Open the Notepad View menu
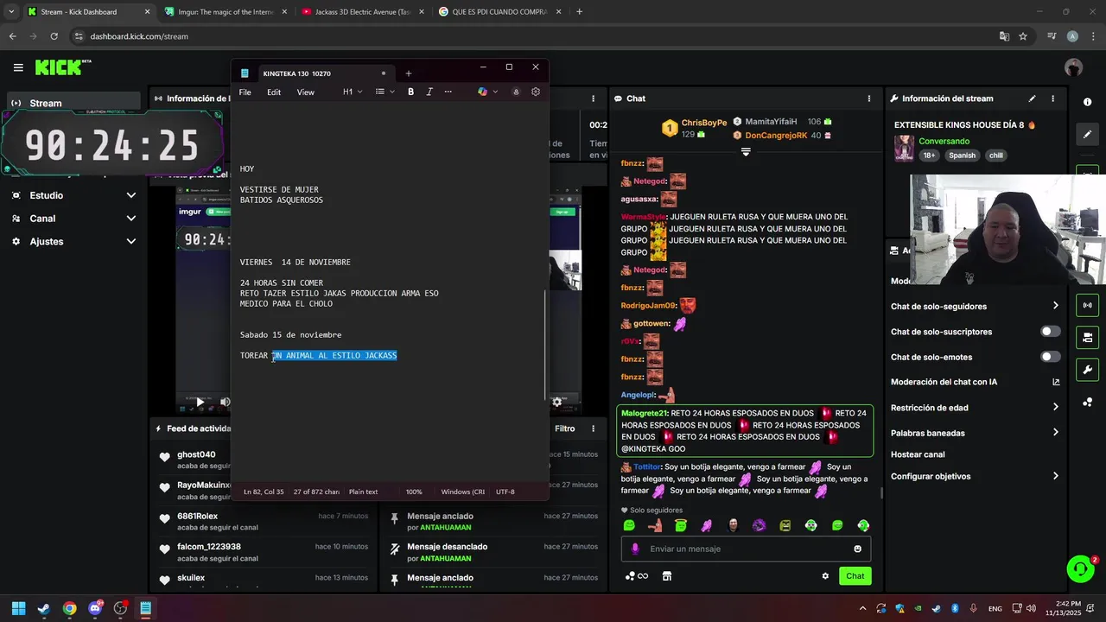Screen dimensions: 1106x622 306,92
